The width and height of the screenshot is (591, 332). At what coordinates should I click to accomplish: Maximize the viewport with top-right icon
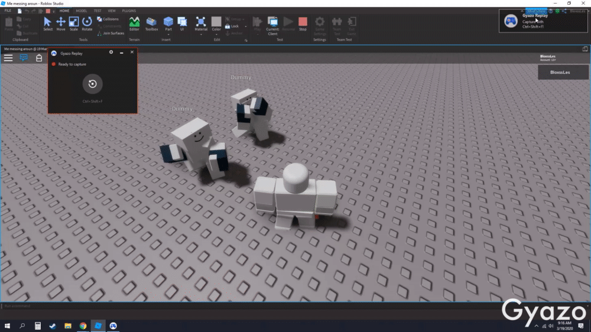[585, 49]
